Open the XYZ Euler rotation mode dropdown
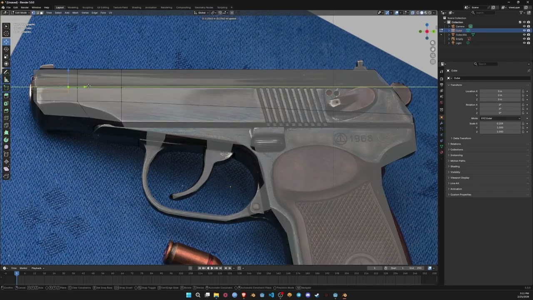 [x=500, y=118]
